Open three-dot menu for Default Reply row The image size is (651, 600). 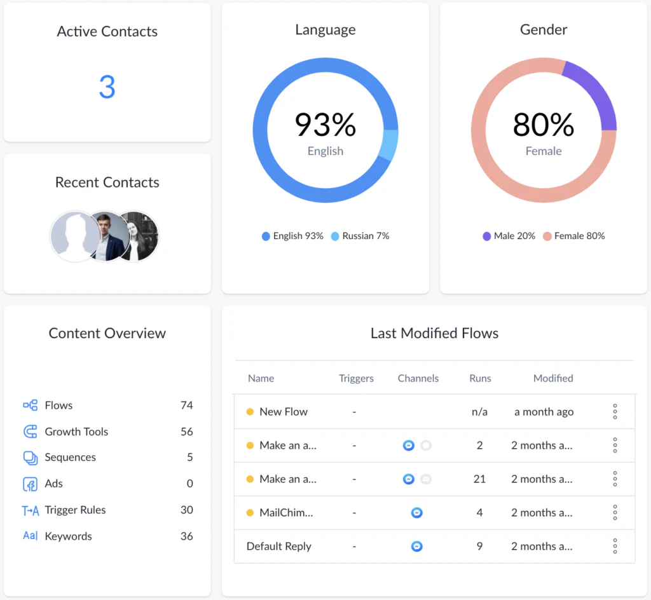(615, 546)
